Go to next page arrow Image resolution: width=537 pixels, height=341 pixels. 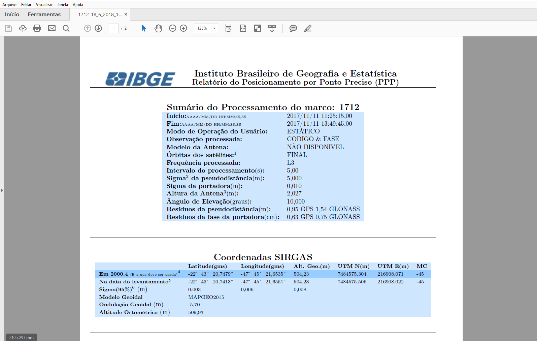point(98,28)
